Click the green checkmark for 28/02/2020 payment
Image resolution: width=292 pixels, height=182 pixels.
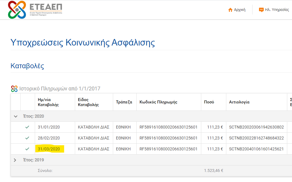[27, 138]
